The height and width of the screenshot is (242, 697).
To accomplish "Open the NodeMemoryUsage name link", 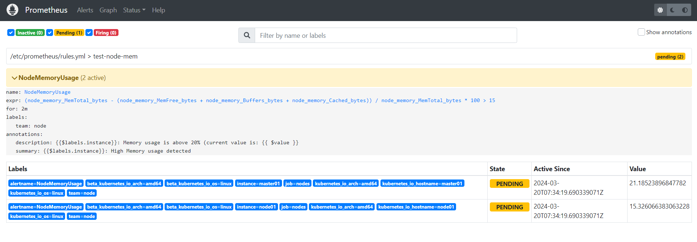I will (47, 92).
